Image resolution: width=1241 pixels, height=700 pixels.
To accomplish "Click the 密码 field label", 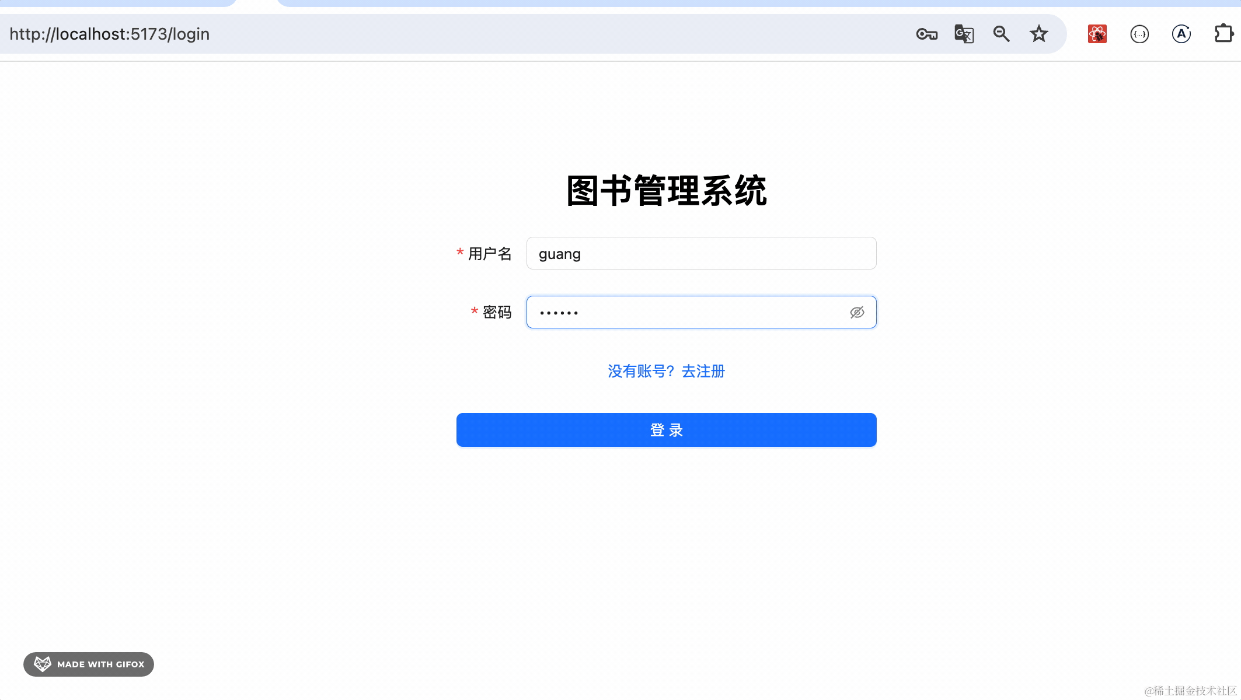I will [497, 313].
